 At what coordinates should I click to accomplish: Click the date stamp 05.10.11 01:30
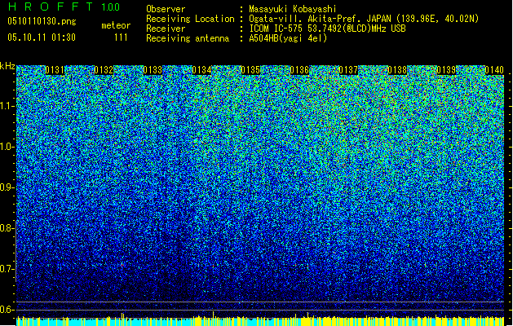[x=42, y=37]
